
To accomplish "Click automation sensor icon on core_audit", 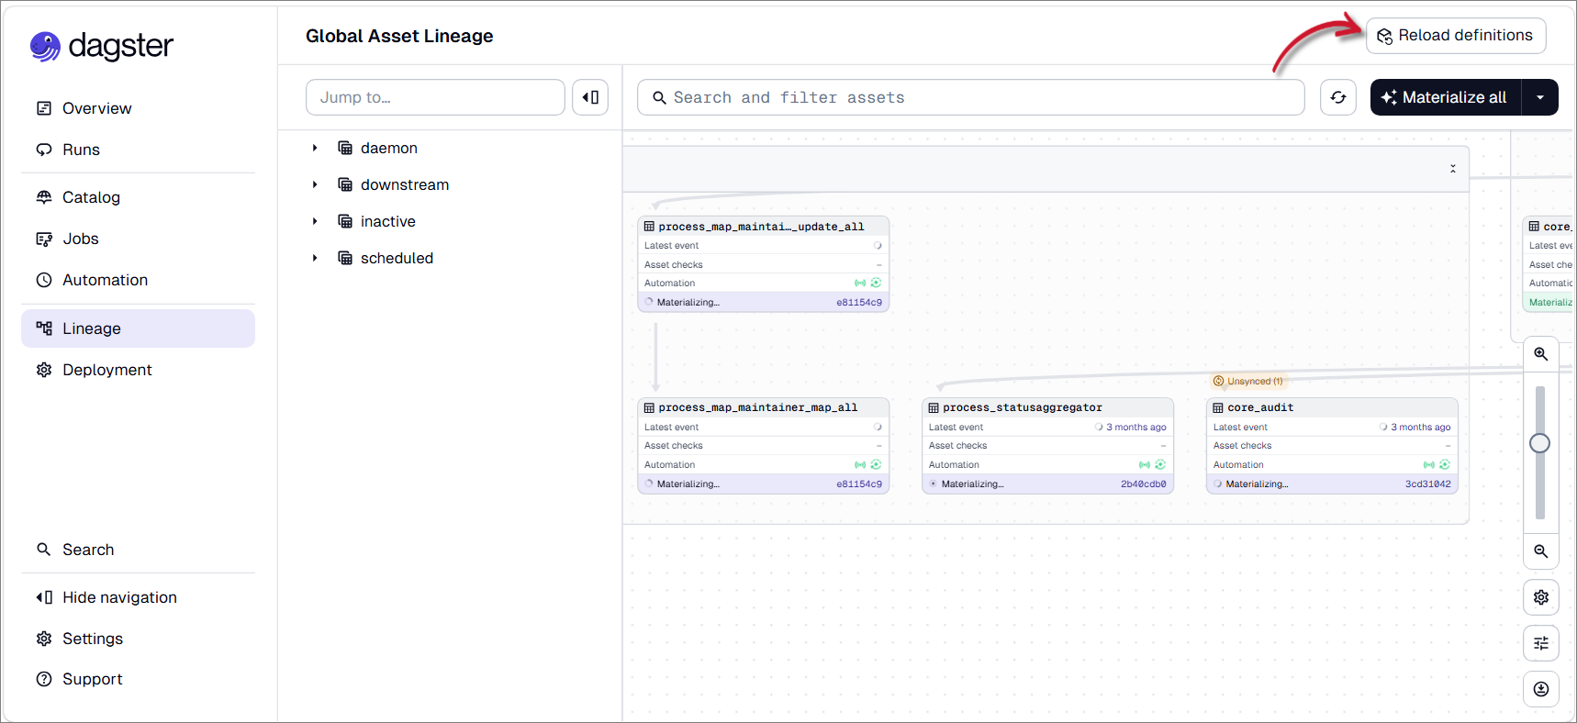I will coord(1429,464).
